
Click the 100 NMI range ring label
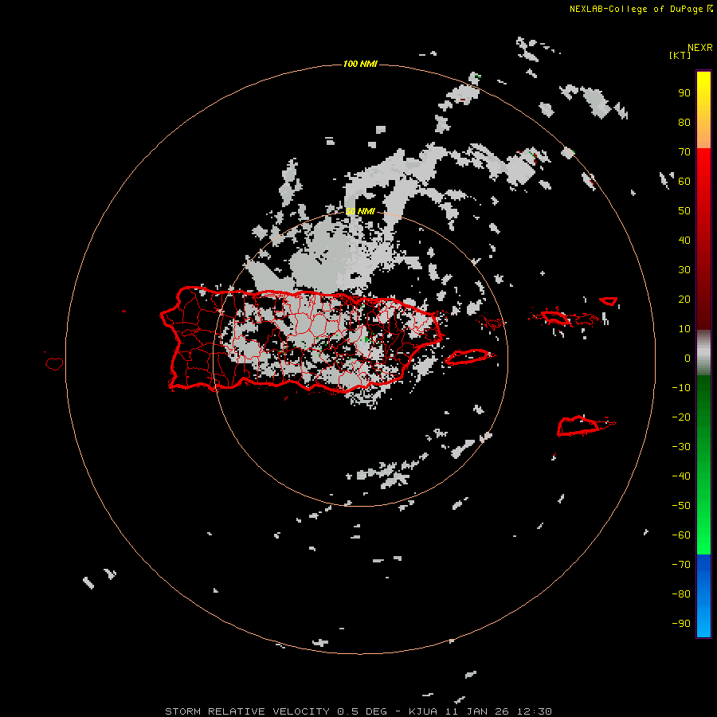point(360,64)
